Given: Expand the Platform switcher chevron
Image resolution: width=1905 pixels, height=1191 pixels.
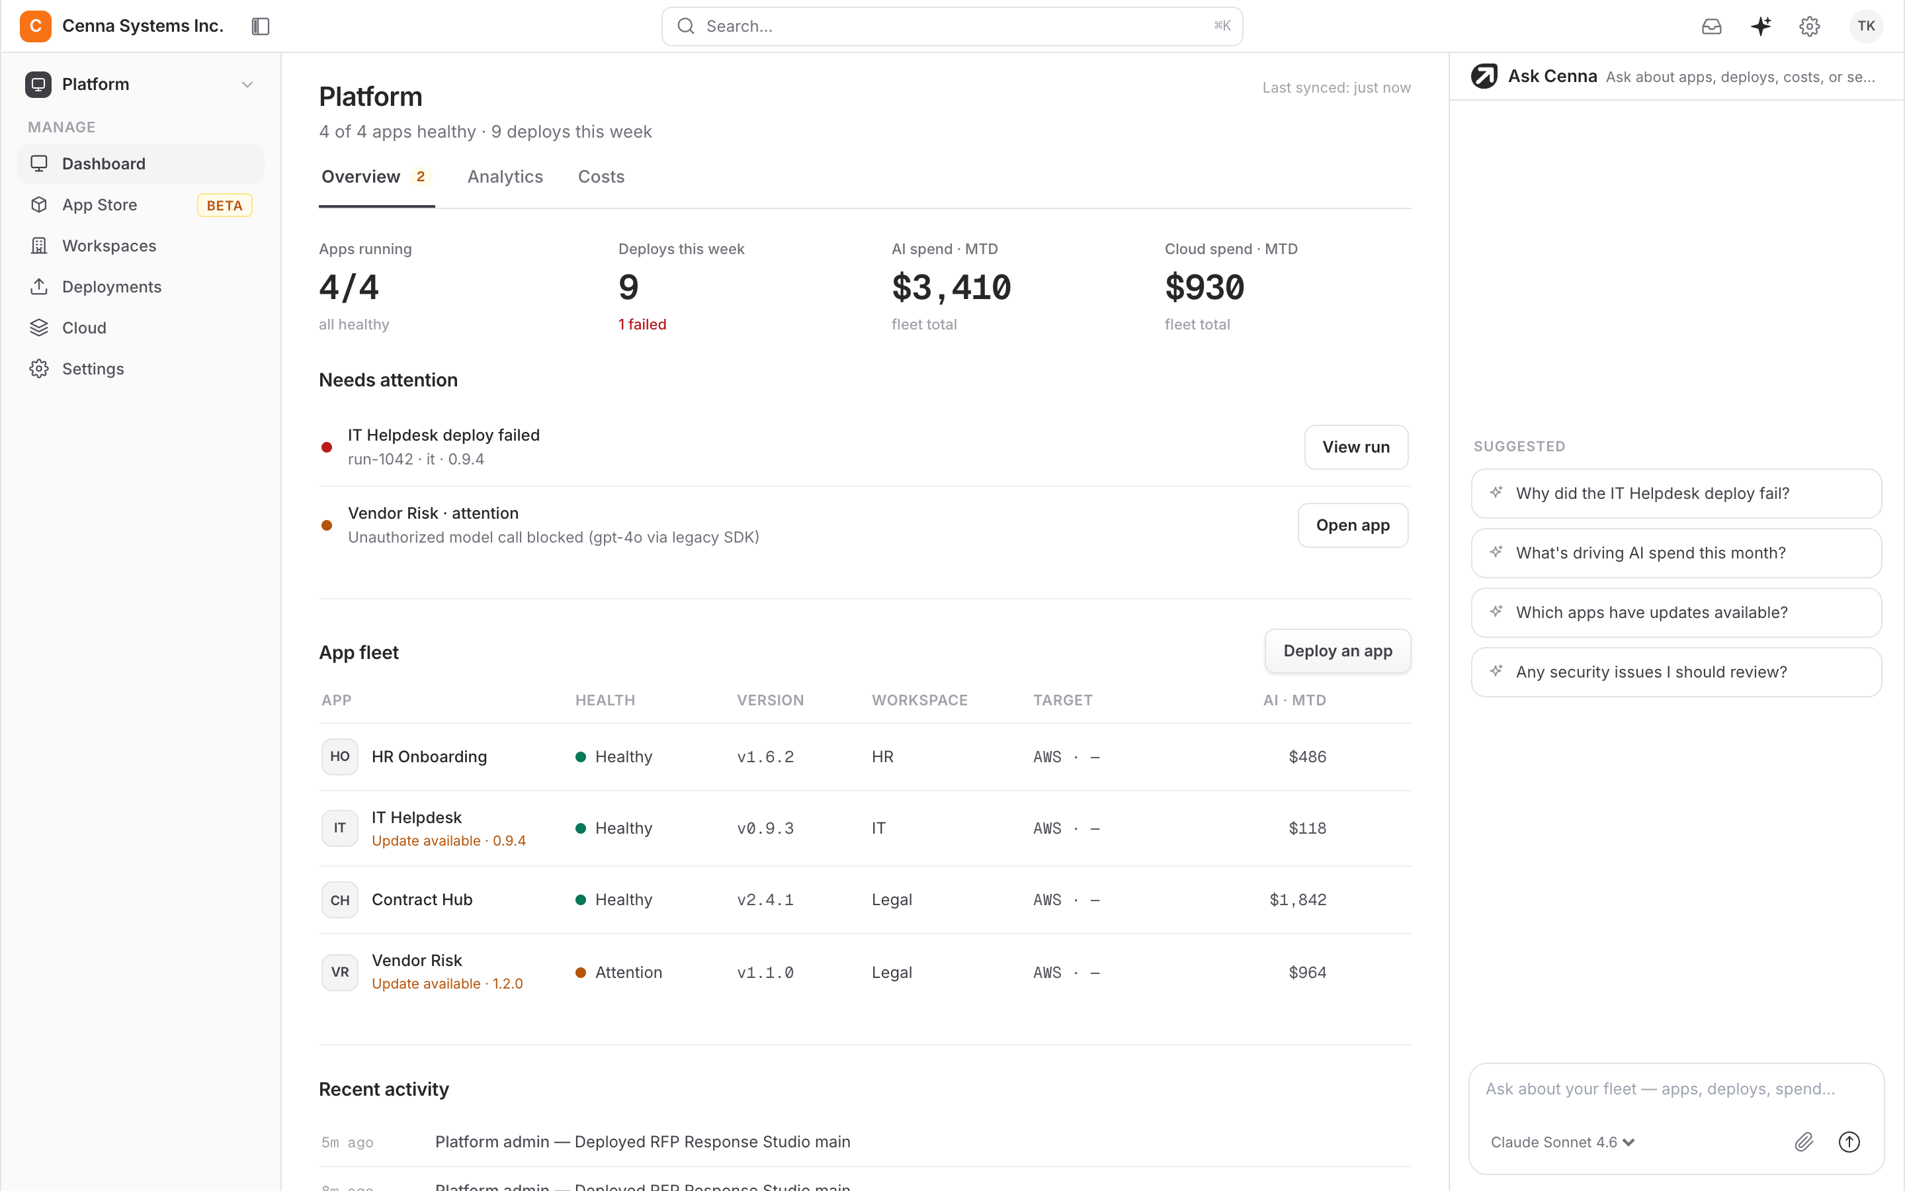Looking at the screenshot, I should point(247,84).
